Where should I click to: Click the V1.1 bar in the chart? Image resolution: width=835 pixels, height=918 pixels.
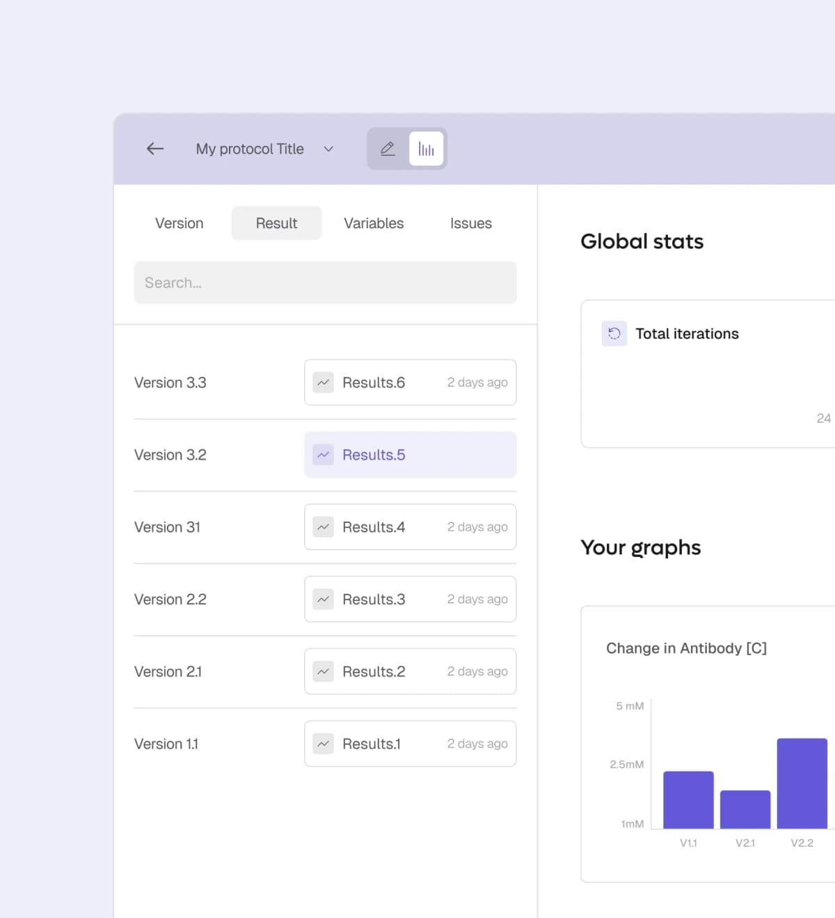688,800
